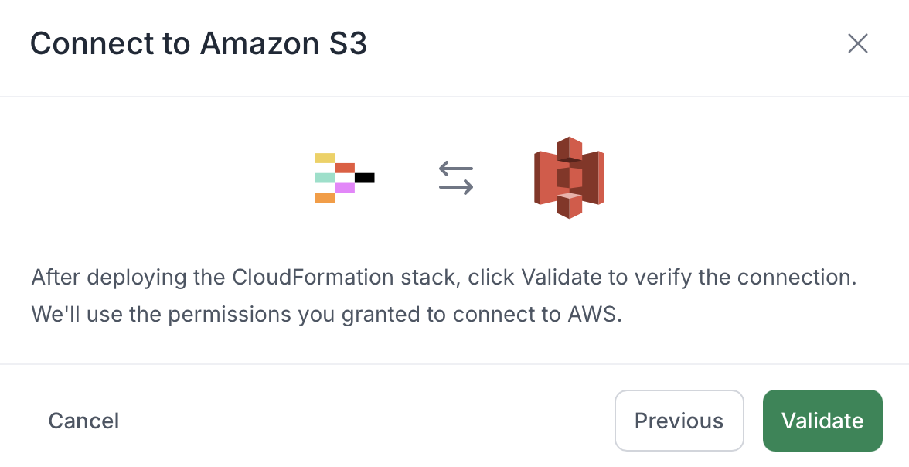The height and width of the screenshot is (467, 909).
Task: Go back with the Previous button
Action: 679,421
